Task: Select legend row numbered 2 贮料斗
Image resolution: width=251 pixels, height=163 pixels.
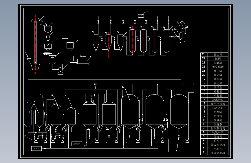Action: [x=214, y=149]
